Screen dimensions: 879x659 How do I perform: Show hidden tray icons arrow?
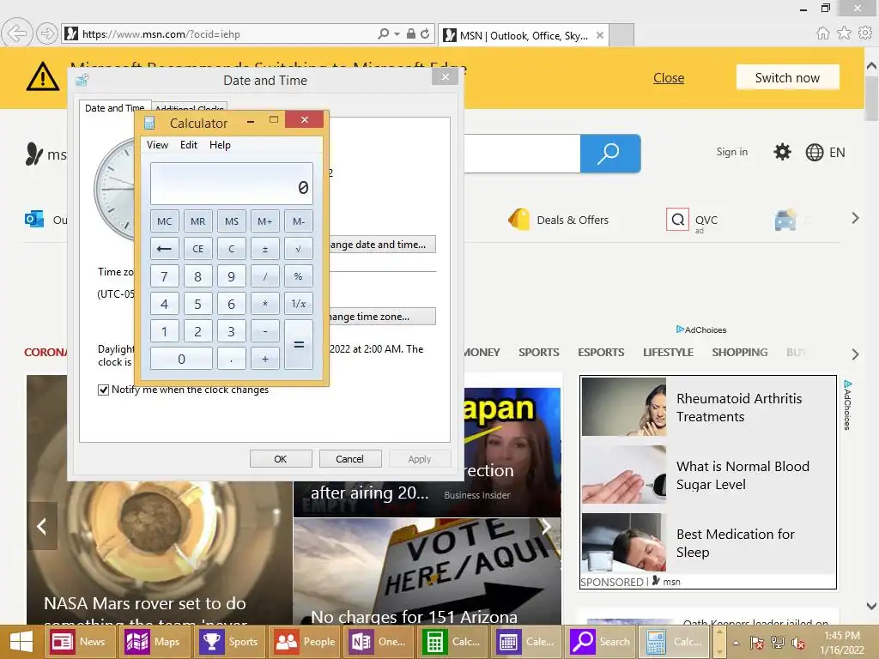(736, 643)
